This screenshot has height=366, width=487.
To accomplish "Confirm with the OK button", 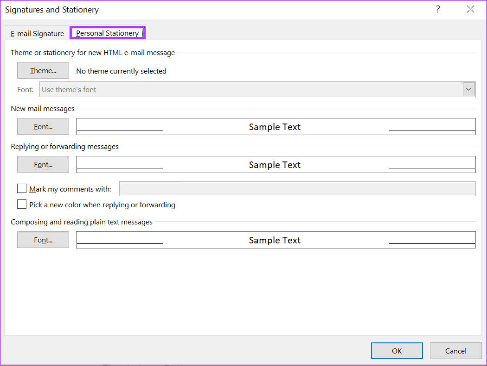I will click(397, 351).
